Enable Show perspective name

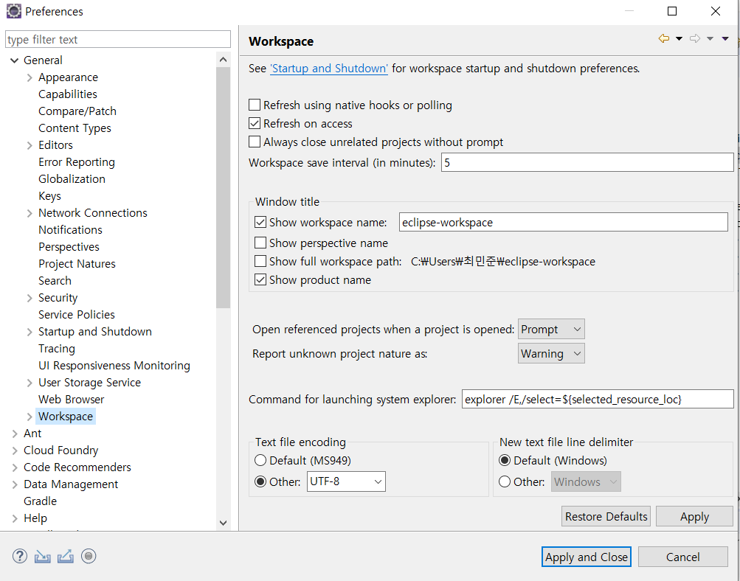(x=260, y=243)
